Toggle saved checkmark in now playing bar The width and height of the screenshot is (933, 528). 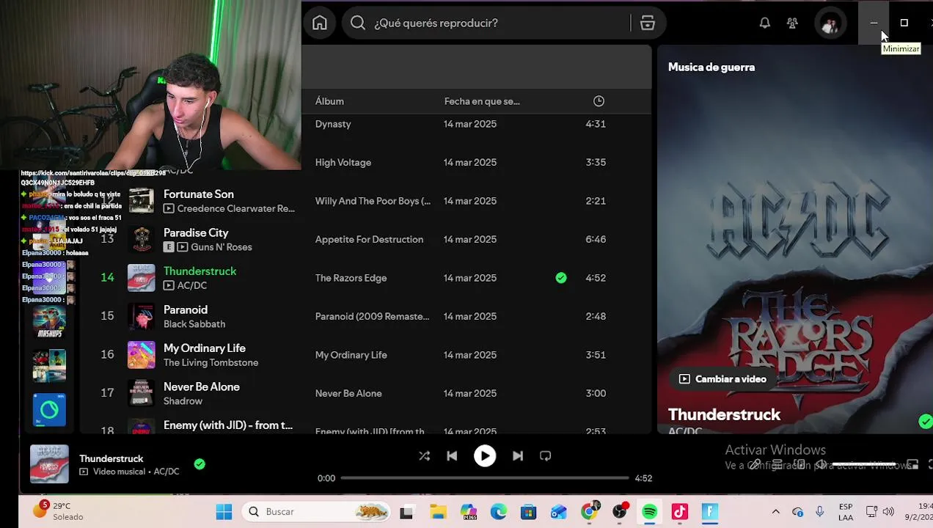coord(200,464)
